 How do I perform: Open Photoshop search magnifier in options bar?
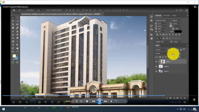pos(177,10)
